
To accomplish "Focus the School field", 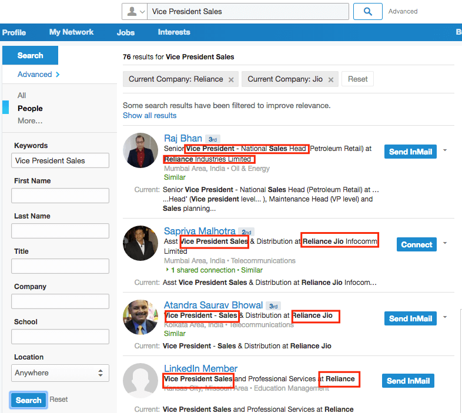I will pyautogui.click(x=60, y=337).
